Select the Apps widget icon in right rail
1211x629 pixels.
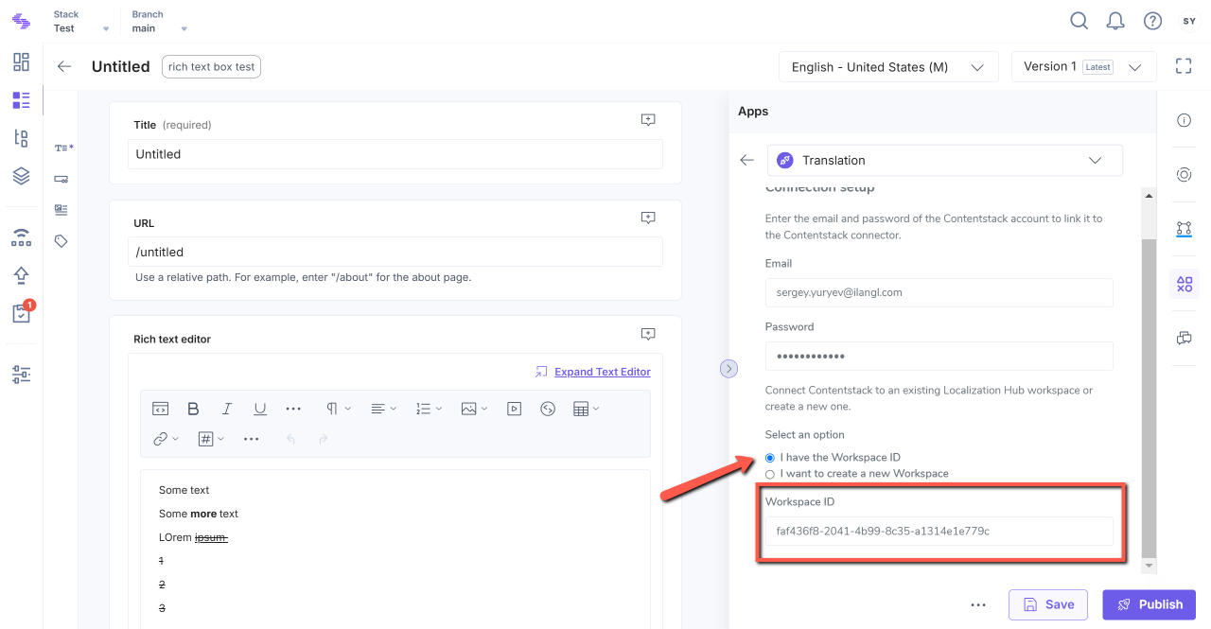(x=1184, y=284)
